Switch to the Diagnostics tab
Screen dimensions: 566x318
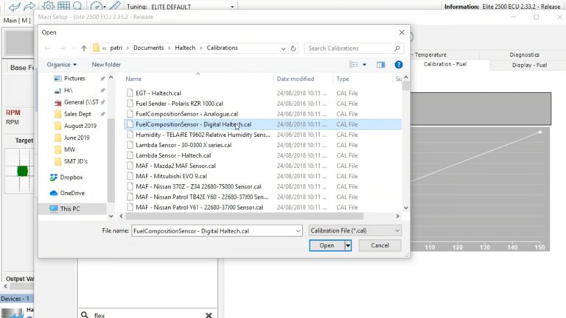pyautogui.click(x=524, y=54)
